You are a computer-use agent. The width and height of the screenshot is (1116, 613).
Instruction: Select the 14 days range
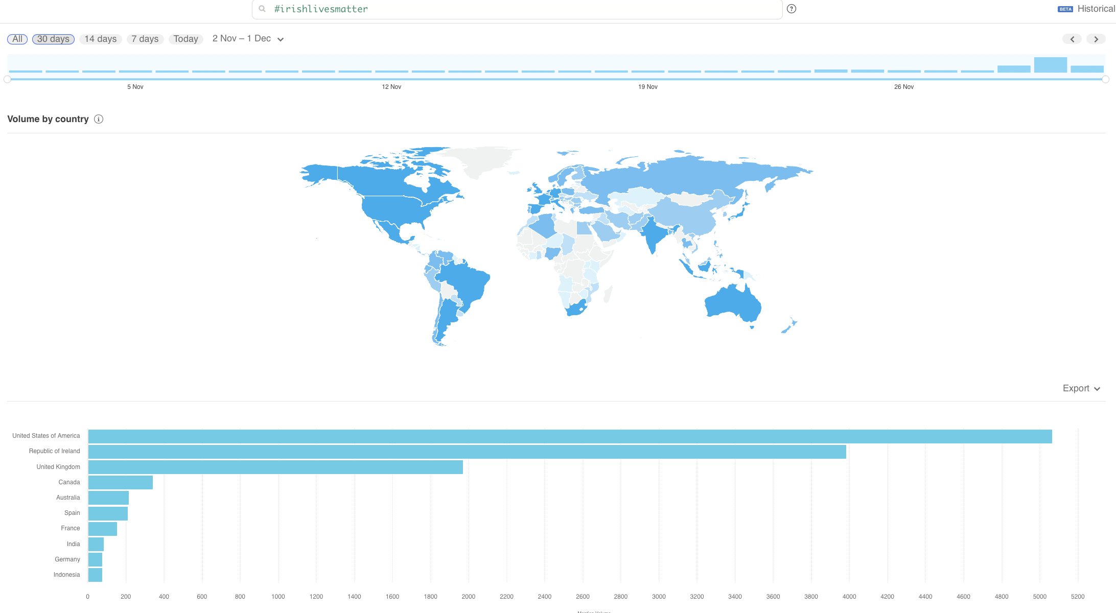click(x=101, y=39)
